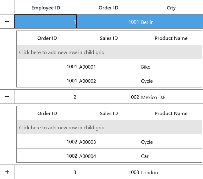Select Sales ID A00003 cell

[x=109, y=141]
